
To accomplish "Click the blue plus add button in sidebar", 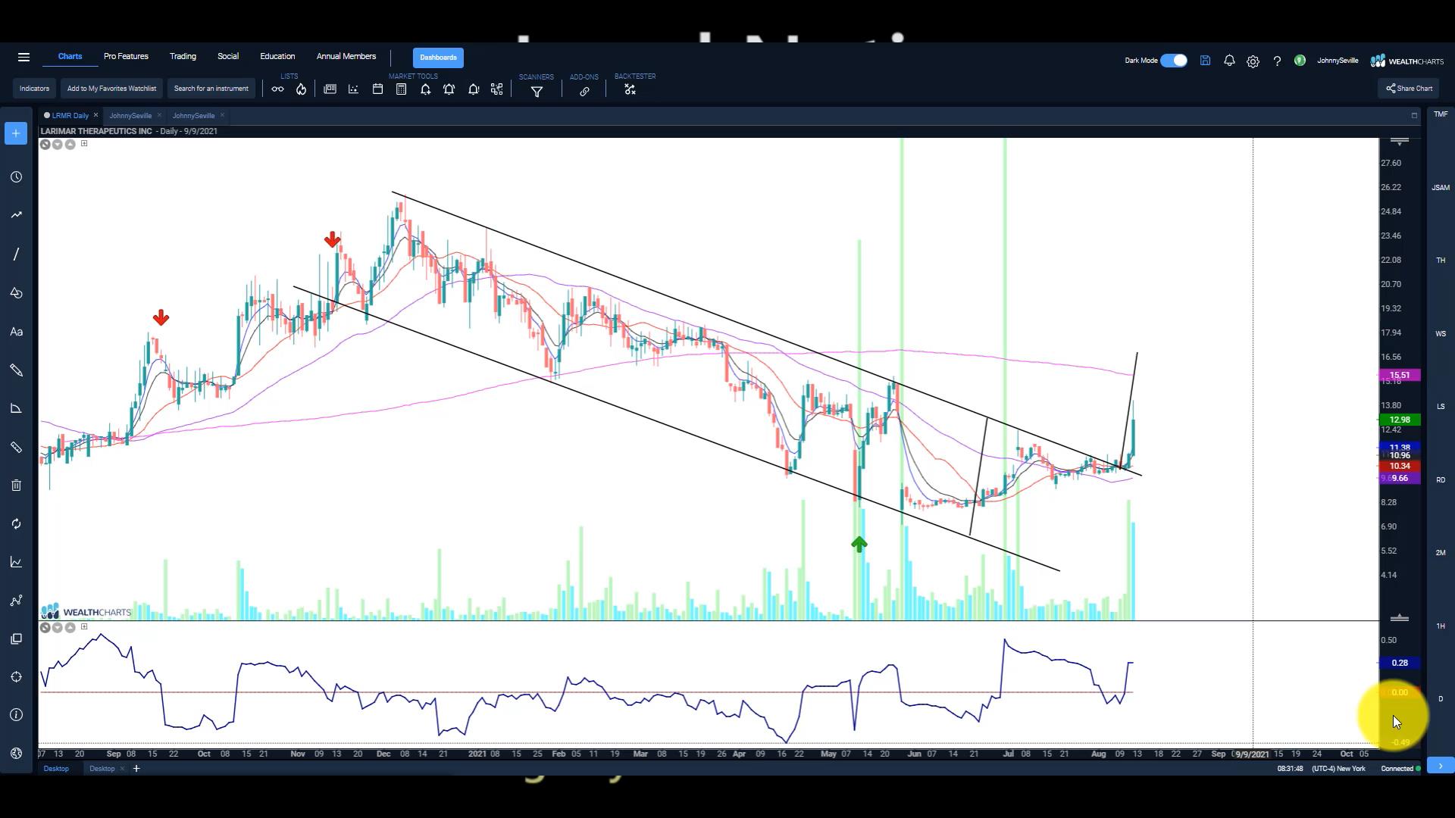I will [16, 133].
